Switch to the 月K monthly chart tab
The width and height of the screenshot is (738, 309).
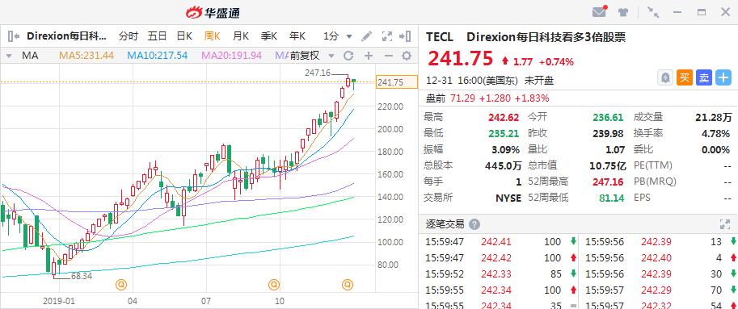[x=241, y=36]
